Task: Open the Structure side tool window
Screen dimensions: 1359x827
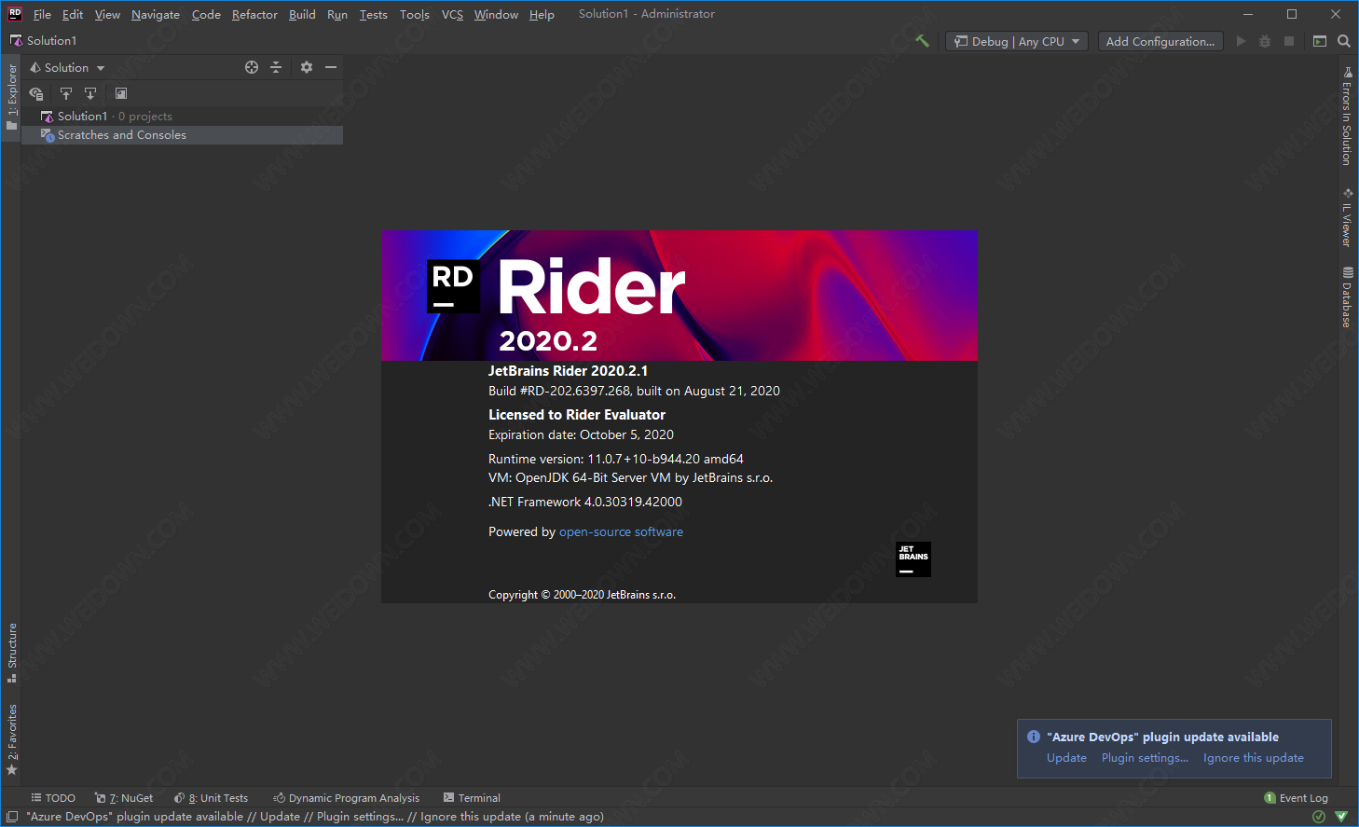Action: [11, 653]
